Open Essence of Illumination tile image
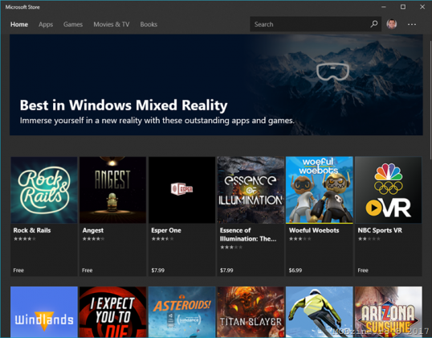The width and height of the screenshot is (432, 338). click(x=251, y=190)
